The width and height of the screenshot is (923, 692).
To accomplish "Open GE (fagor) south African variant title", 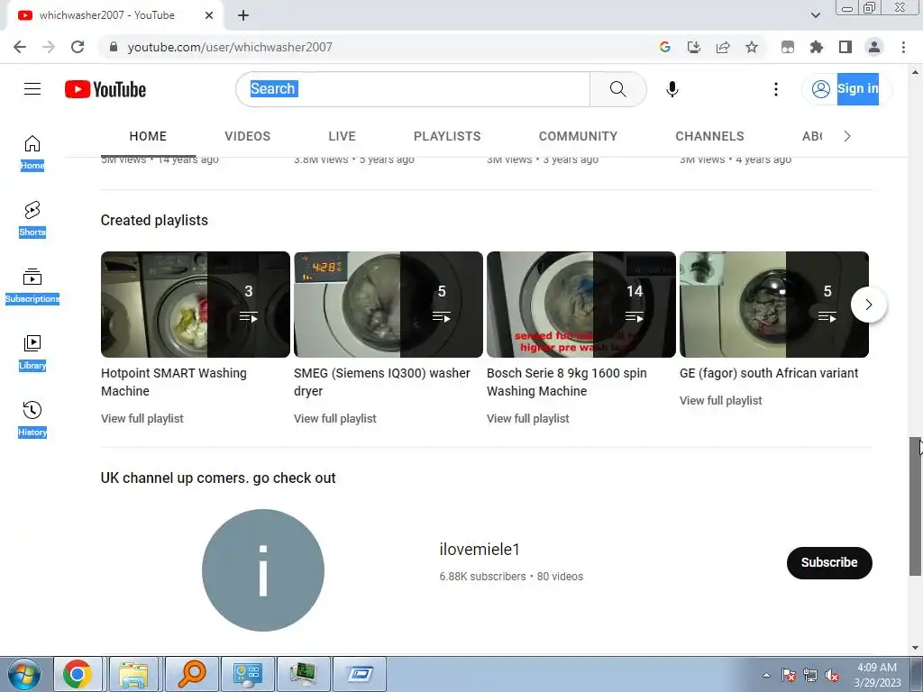I will [769, 373].
